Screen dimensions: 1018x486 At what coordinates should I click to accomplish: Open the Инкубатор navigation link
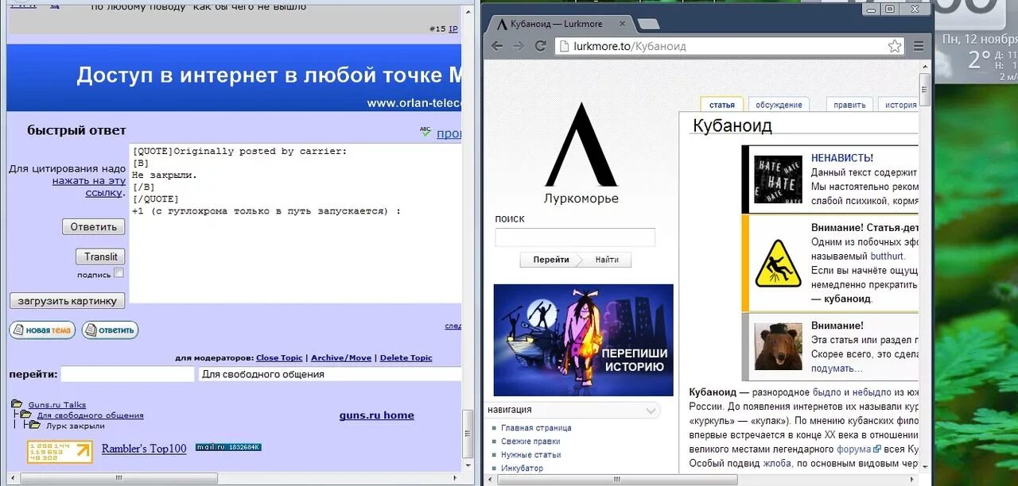click(523, 469)
